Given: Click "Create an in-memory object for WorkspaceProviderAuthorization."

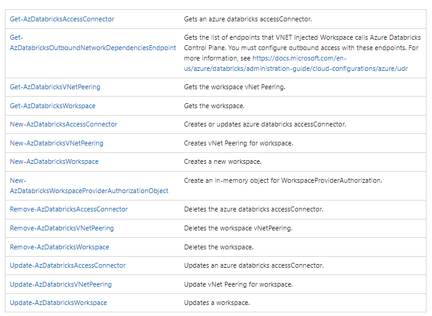Looking at the screenshot, I should click(283, 180).
